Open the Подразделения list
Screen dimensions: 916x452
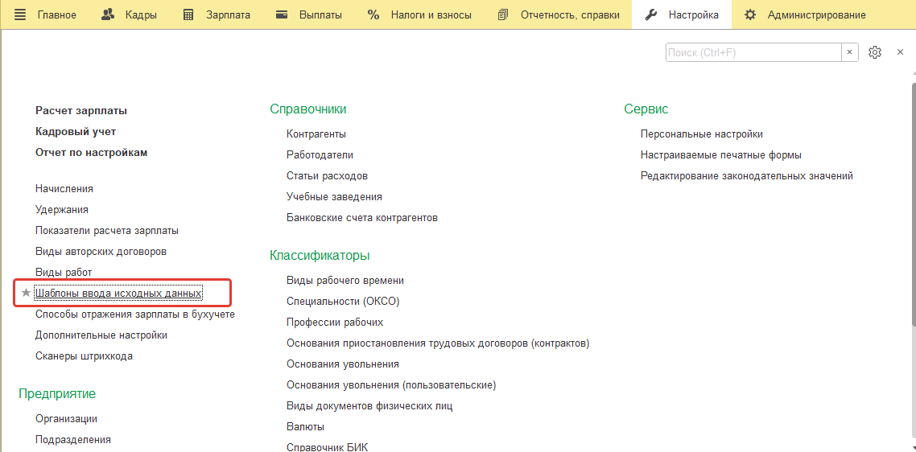tap(73, 440)
